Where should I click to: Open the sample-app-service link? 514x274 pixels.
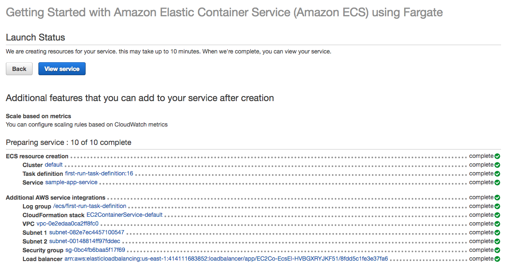71,183
